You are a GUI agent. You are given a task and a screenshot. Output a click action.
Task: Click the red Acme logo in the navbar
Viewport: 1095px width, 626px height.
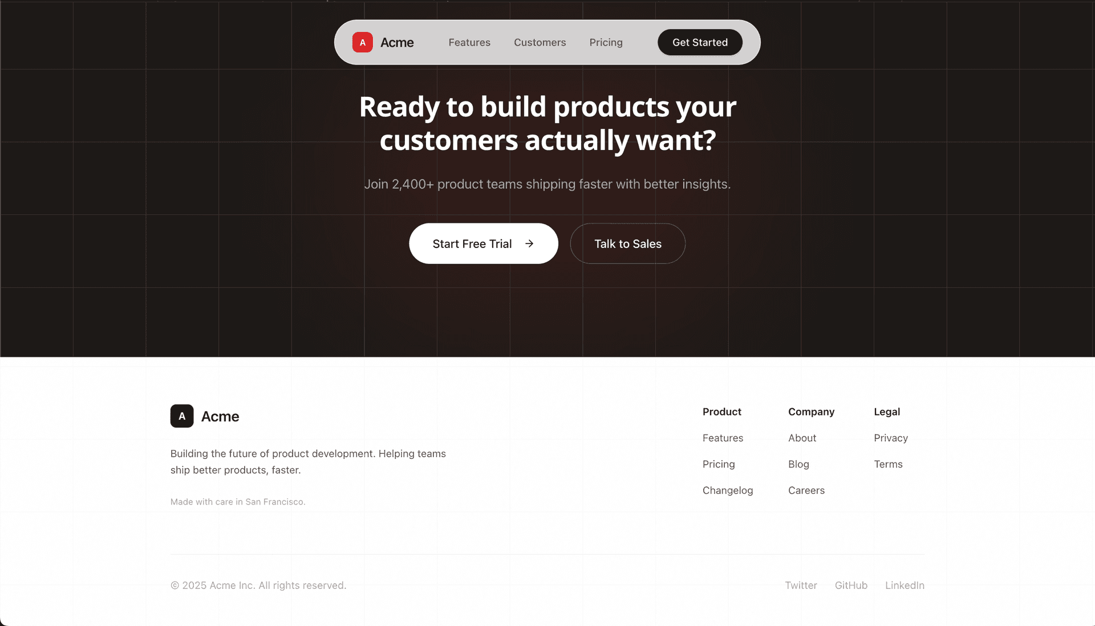[x=362, y=42]
